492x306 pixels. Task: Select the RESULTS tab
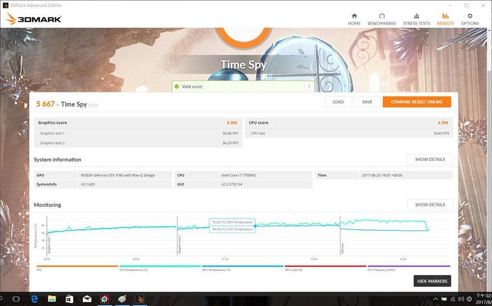445,20
